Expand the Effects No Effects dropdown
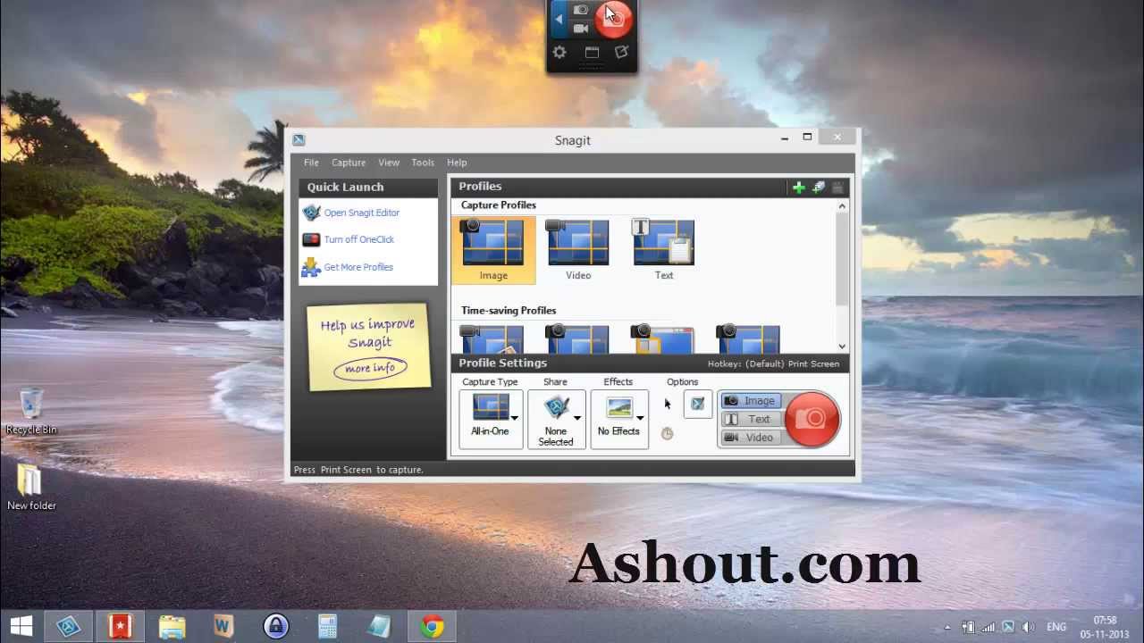 click(x=619, y=418)
